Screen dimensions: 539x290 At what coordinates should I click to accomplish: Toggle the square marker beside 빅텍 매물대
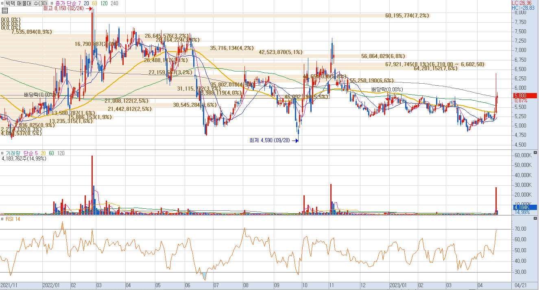coord(2,3)
